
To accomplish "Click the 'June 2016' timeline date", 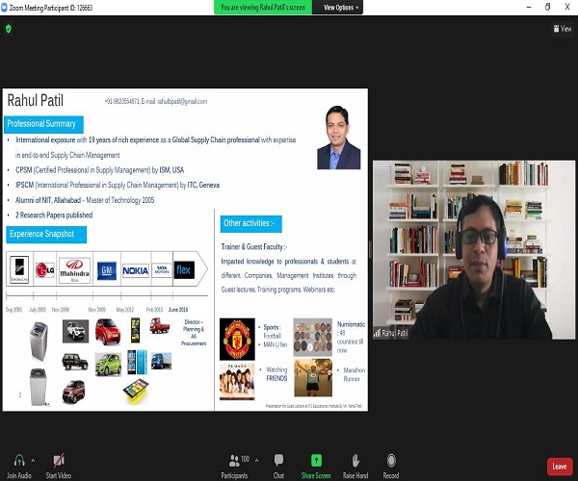I will pos(178,310).
